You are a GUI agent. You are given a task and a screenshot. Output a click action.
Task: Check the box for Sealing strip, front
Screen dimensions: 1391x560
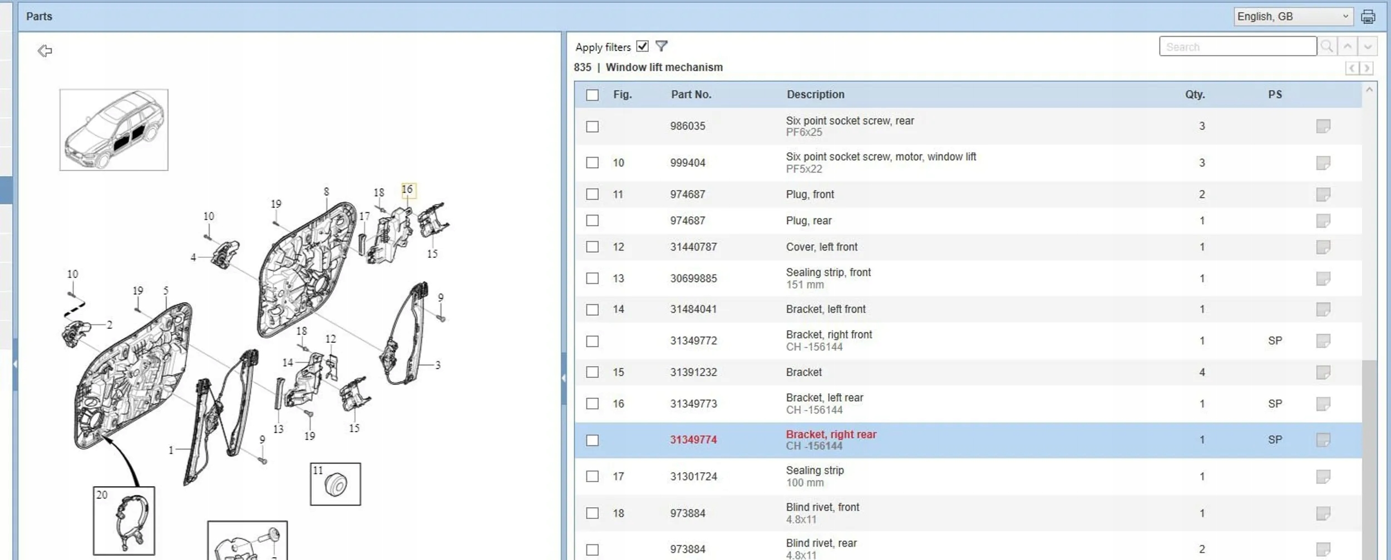[592, 278]
